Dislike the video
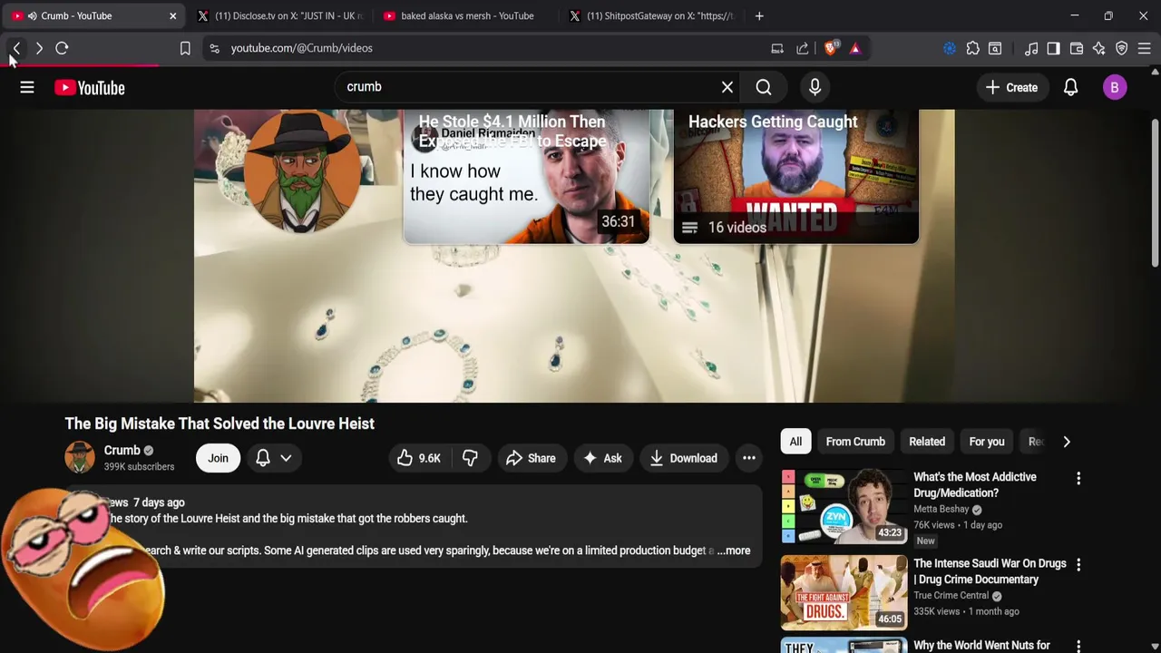This screenshot has width=1161, height=653. 470,458
